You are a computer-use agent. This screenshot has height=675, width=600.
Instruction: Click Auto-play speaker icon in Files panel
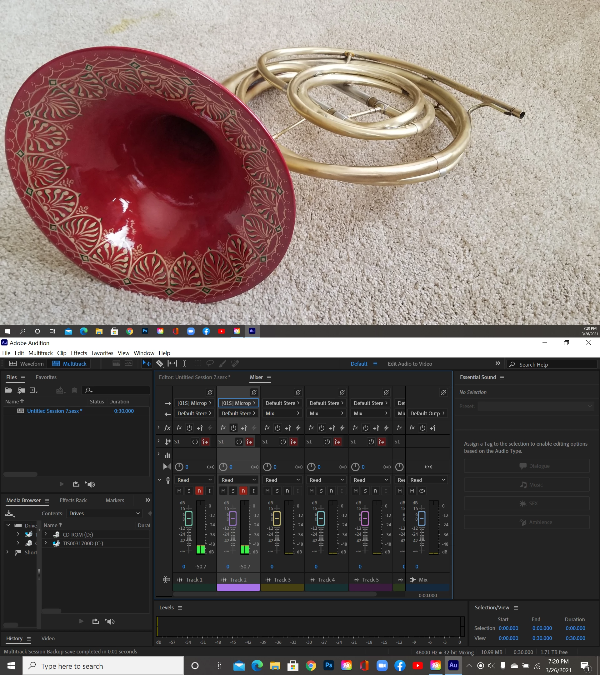(91, 484)
